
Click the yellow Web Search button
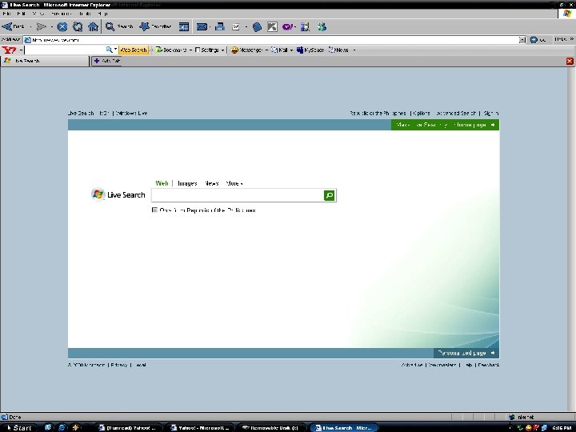click(x=134, y=50)
